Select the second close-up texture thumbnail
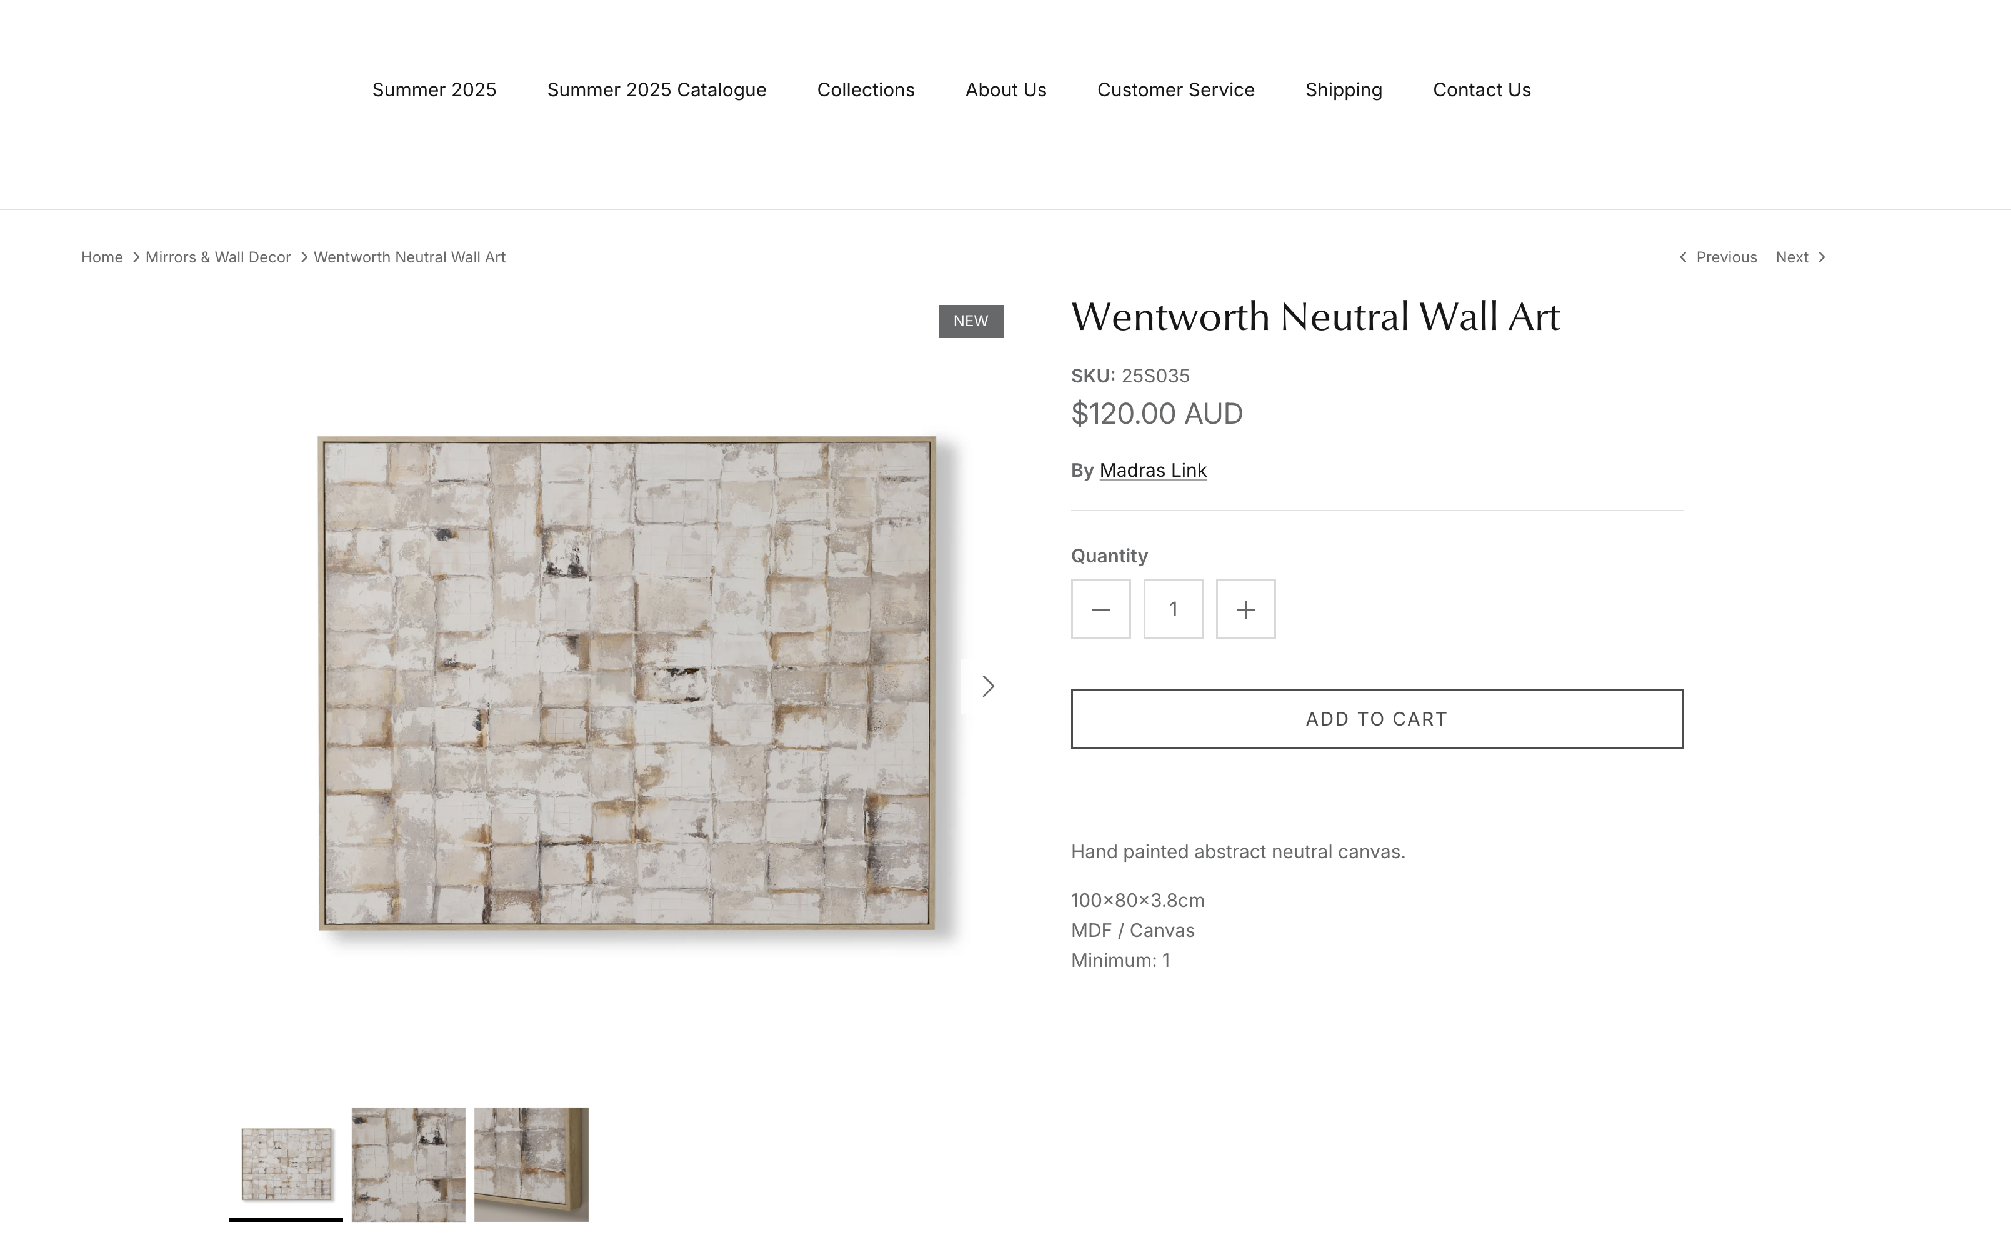This screenshot has height=1250, width=2011. click(408, 1164)
